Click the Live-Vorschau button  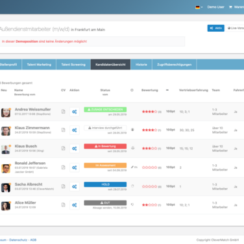pos(235,28)
